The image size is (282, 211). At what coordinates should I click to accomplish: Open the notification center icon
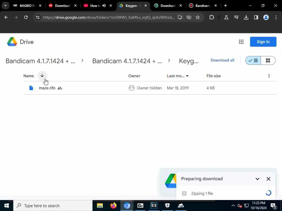273,206
